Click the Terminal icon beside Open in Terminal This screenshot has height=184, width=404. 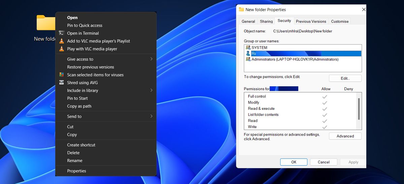click(61, 33)
